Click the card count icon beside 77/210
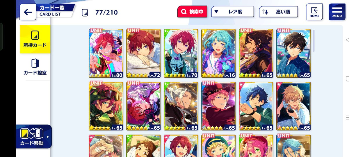Viewport: 349px width, 157px height. pos(85,13)
